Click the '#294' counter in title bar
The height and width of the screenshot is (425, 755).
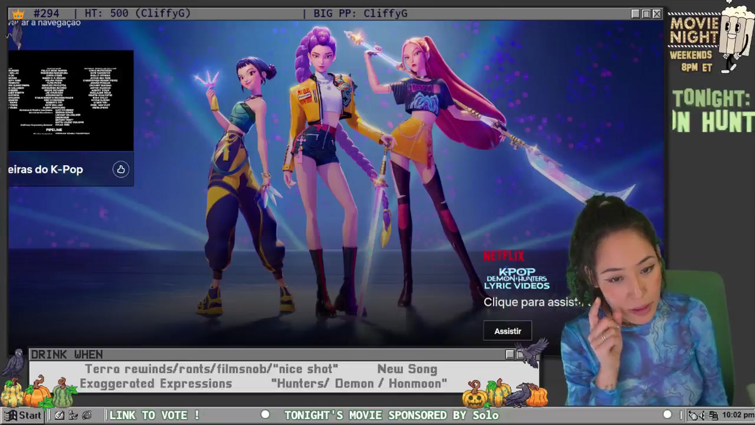point(46,13)
